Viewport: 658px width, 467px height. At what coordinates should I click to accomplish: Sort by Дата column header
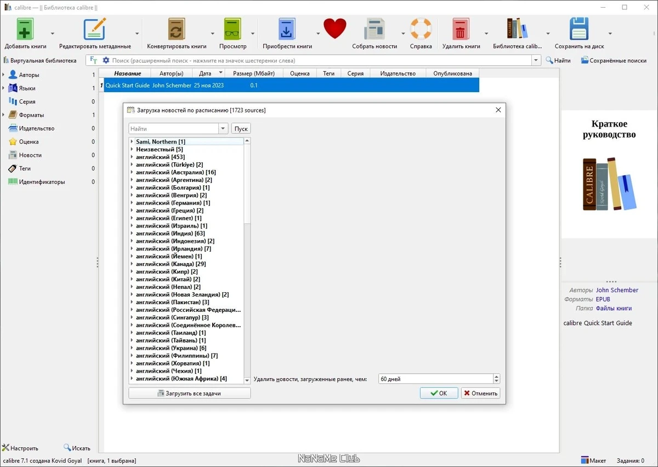(209, 73)
